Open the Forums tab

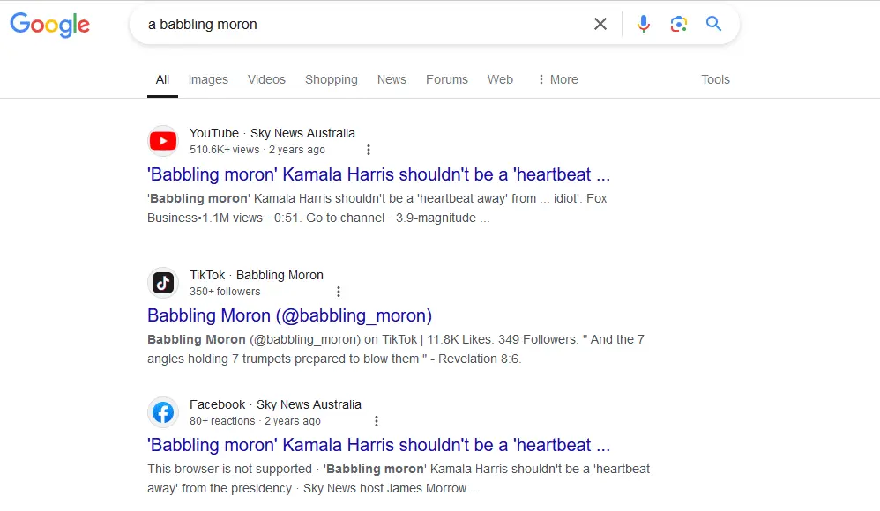447,79
